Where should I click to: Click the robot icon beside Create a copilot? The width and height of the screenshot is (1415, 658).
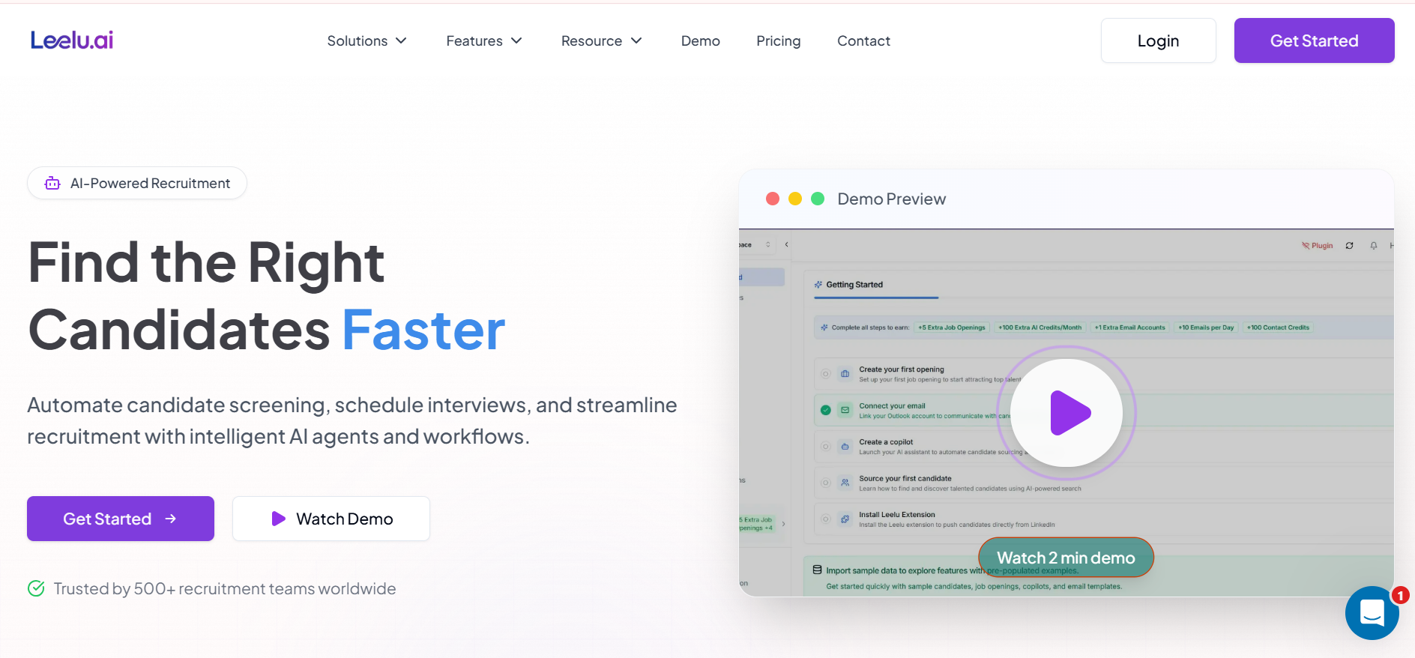(x=845, y=447)
